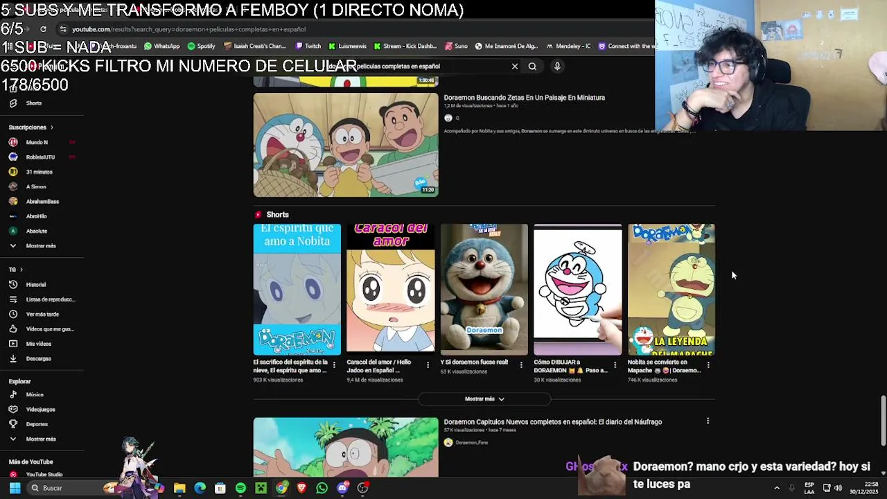This screenshot has height=499, width=887.
Task: Open the Suscripciones section chevron
Action: pos(51,128)
